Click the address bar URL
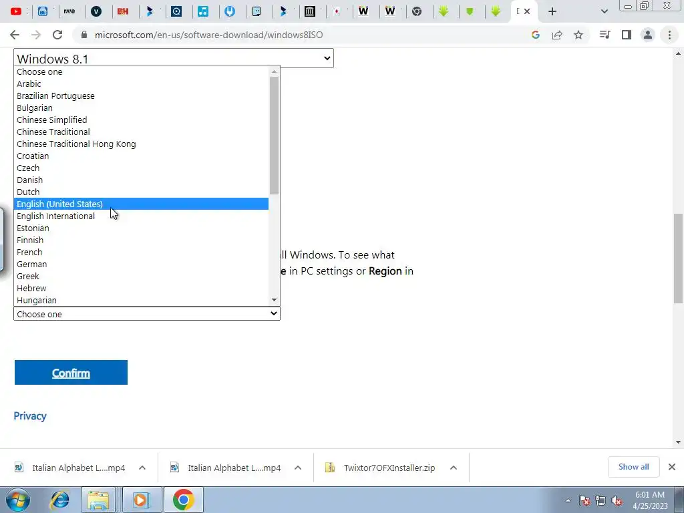 208,35
